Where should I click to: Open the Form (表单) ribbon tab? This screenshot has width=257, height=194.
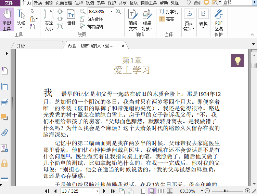(x=101, y=3)
